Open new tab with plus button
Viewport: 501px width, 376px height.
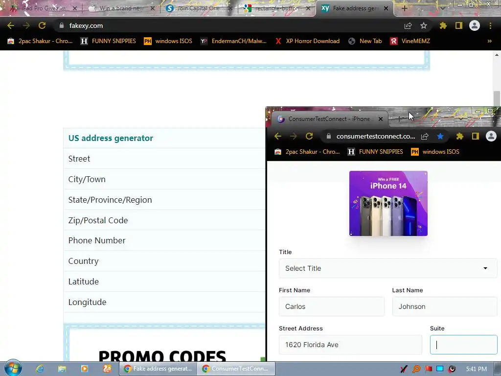pos(404,8)
